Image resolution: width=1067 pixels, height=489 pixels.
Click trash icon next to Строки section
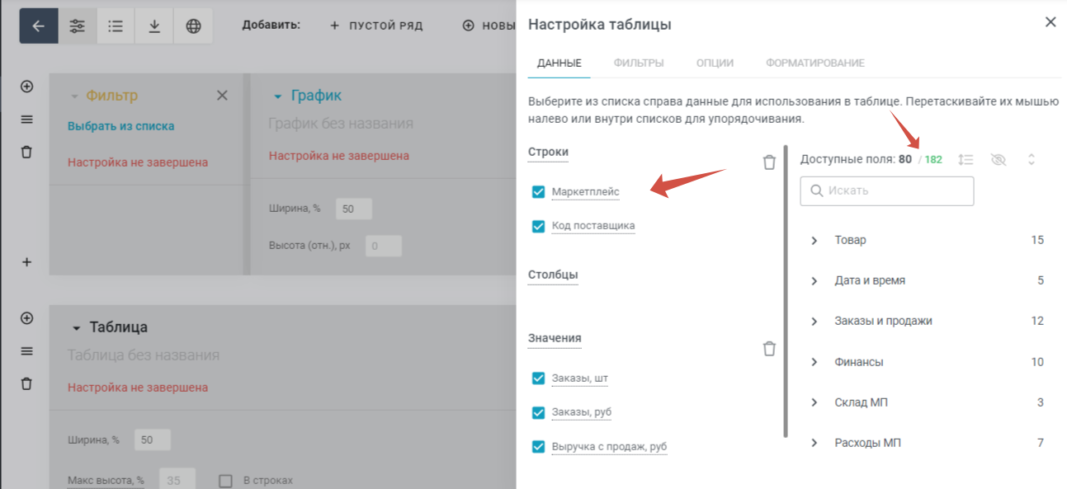click(769, 162)
